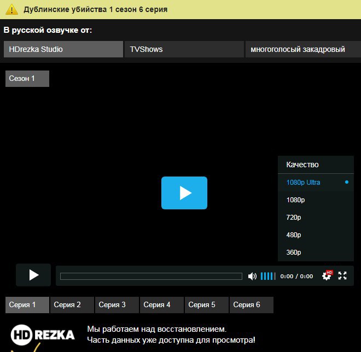361x352 pixels.
Task: Click the large blue play button in the player
Action: click(x=184, y=193)
